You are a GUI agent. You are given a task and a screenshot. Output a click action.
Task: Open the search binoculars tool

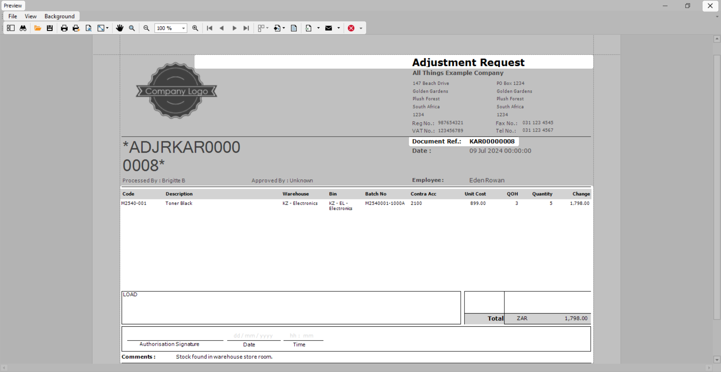coord(23,28)
